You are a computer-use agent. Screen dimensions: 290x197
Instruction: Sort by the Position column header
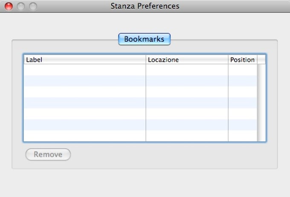click(x=243, y=60)
